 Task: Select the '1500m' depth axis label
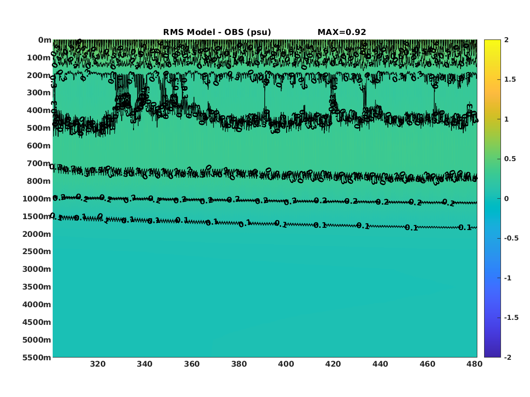(x=37, y=216)
